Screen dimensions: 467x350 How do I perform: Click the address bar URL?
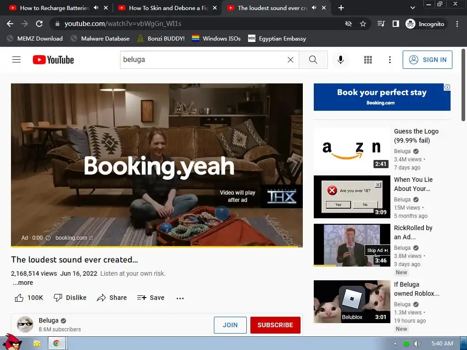coord(123,24)
